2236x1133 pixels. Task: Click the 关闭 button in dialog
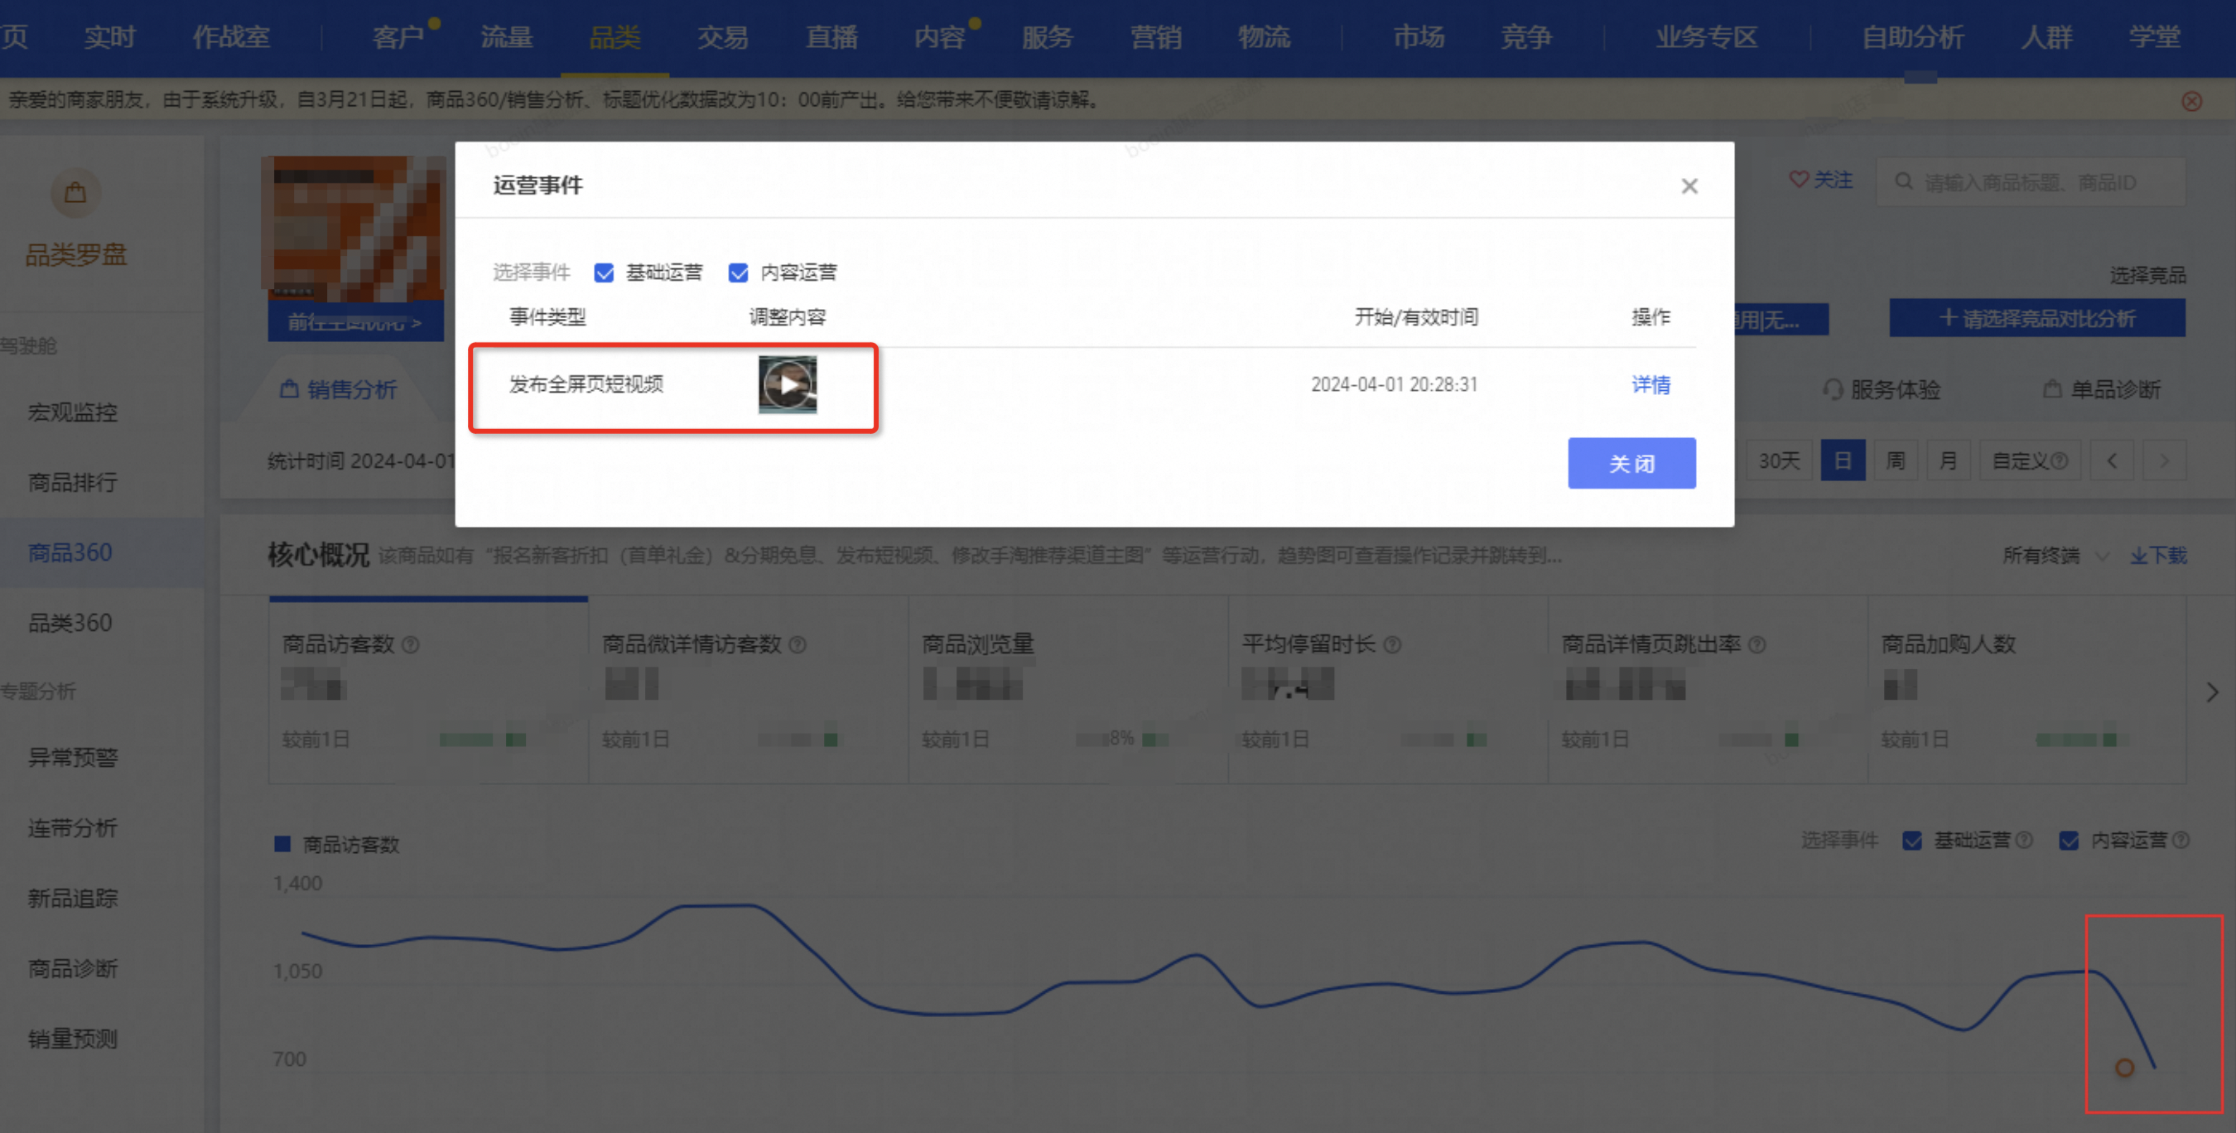click(x=1631, y=463)
